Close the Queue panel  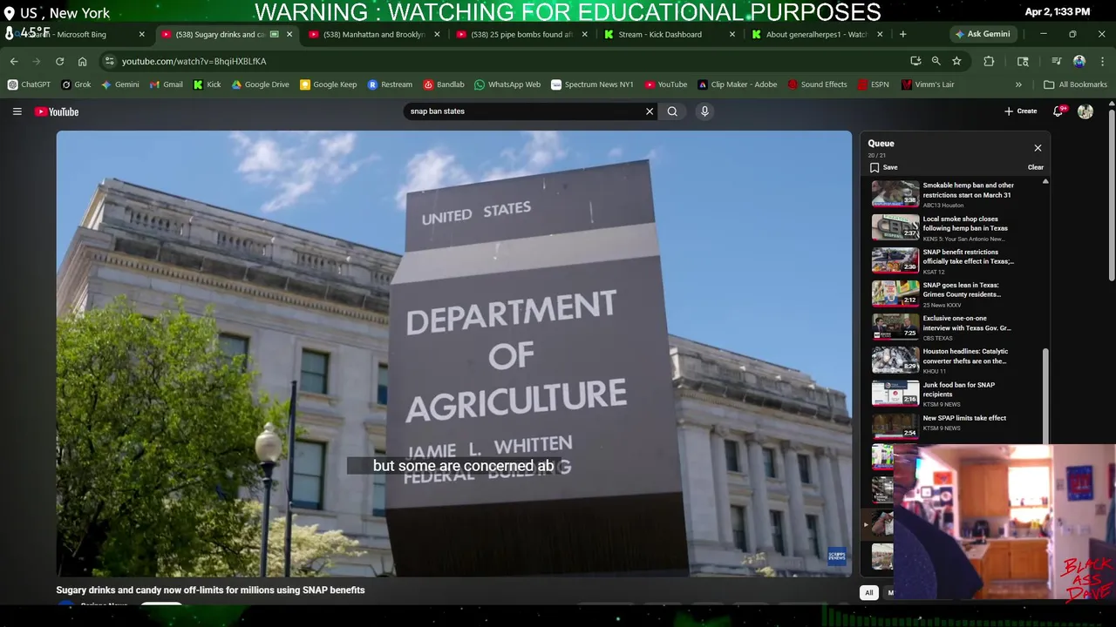coord(1038,148)
